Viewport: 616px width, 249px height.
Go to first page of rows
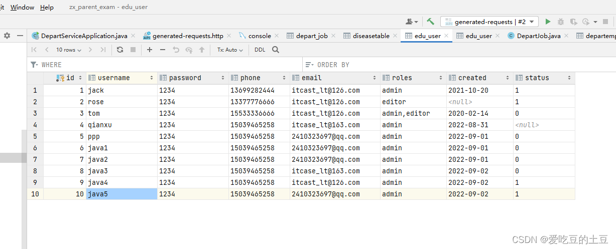34,50
